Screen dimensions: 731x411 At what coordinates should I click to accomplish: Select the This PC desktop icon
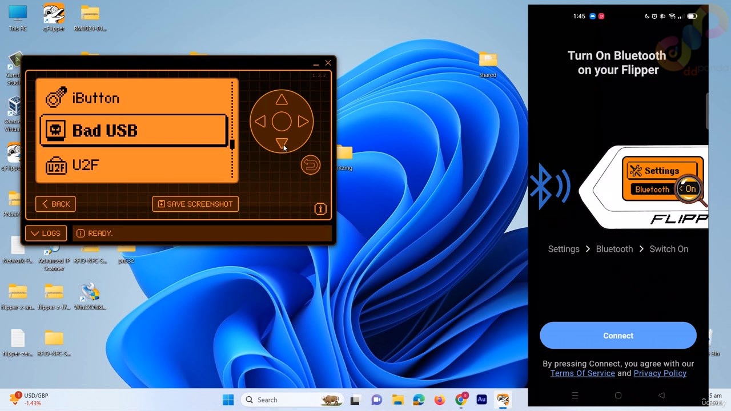tap(18, 18)
